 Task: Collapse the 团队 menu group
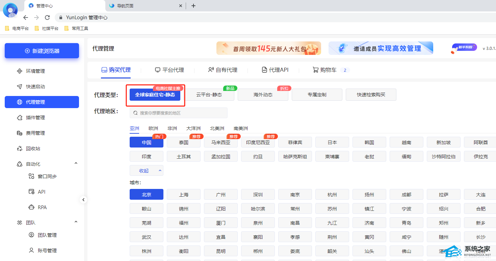tap(76, 222)
